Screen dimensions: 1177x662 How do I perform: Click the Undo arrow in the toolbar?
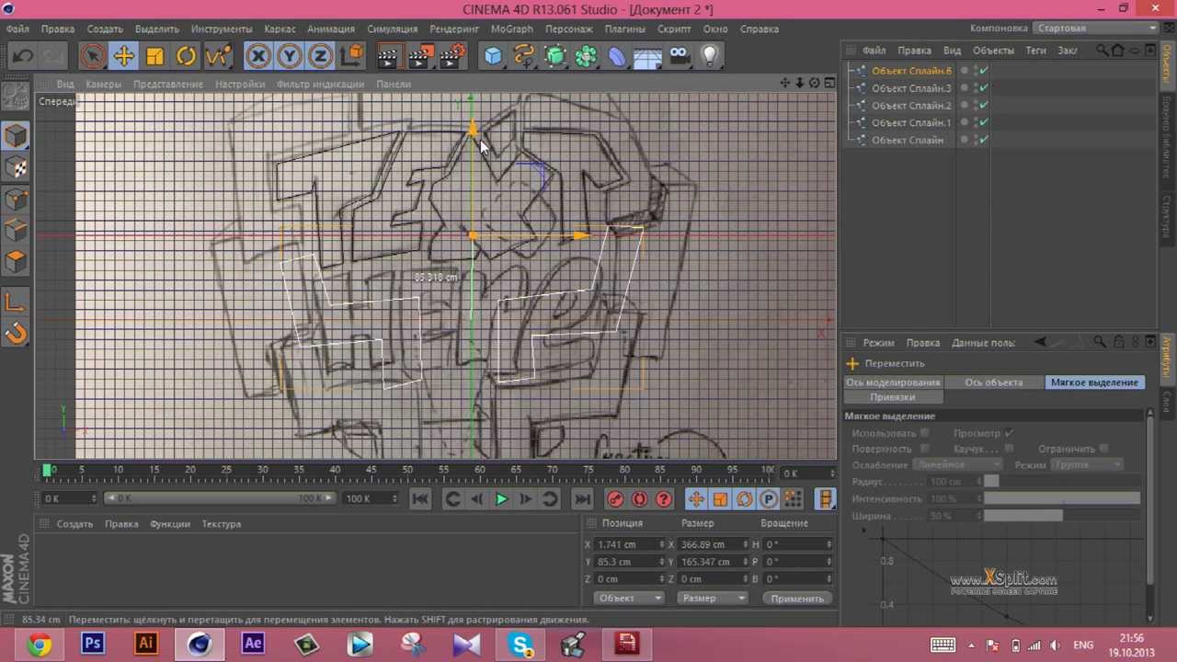[22, 56]
